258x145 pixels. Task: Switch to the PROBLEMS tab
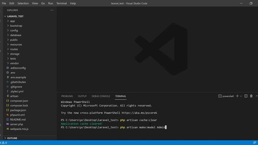point(67,96)
